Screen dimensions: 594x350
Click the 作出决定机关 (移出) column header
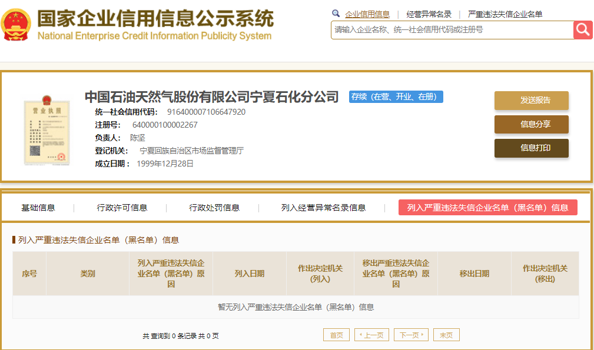545,274
